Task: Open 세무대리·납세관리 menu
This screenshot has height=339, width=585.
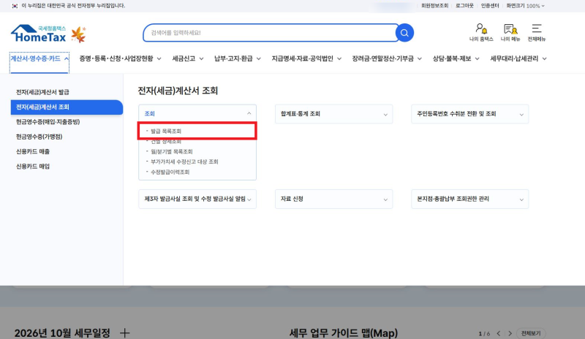Action: point(518,58)
